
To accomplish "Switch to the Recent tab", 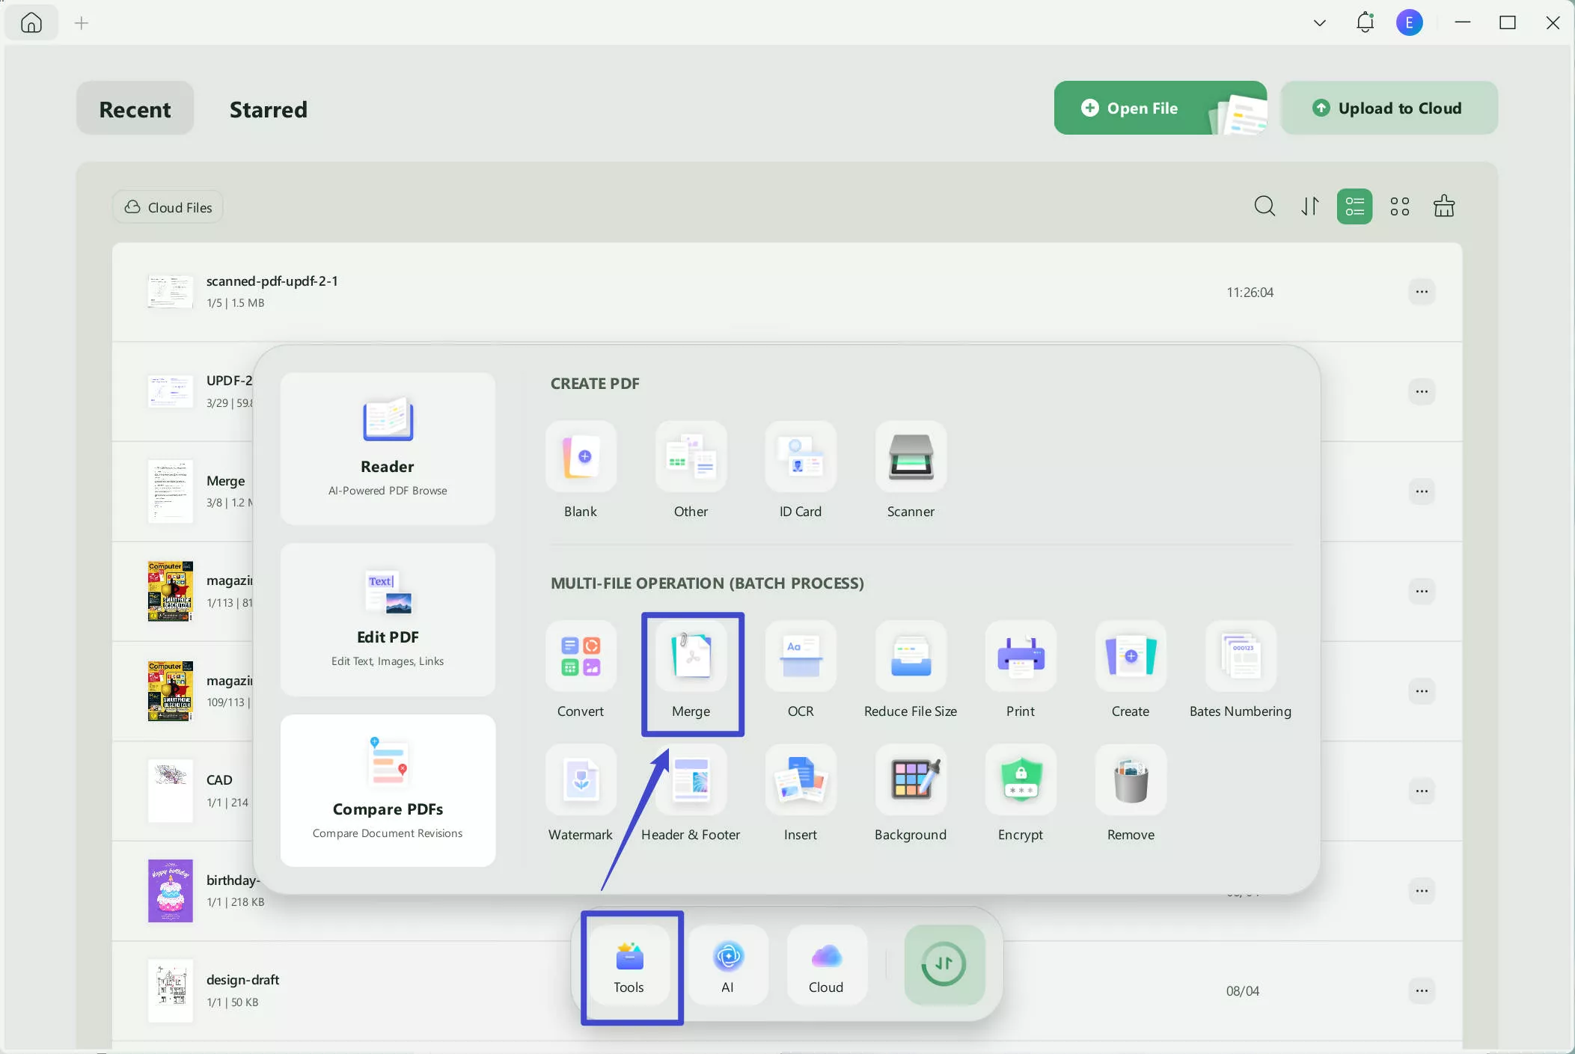I will (135, 108).
